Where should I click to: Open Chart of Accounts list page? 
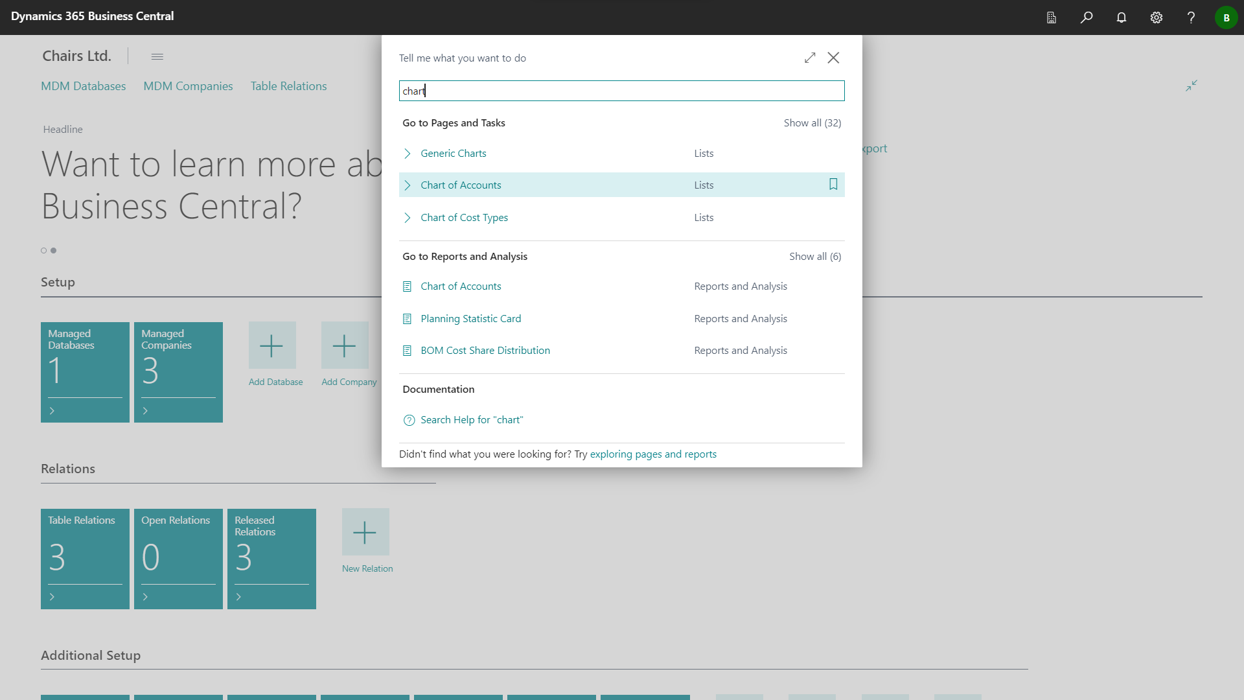(461, 185)
